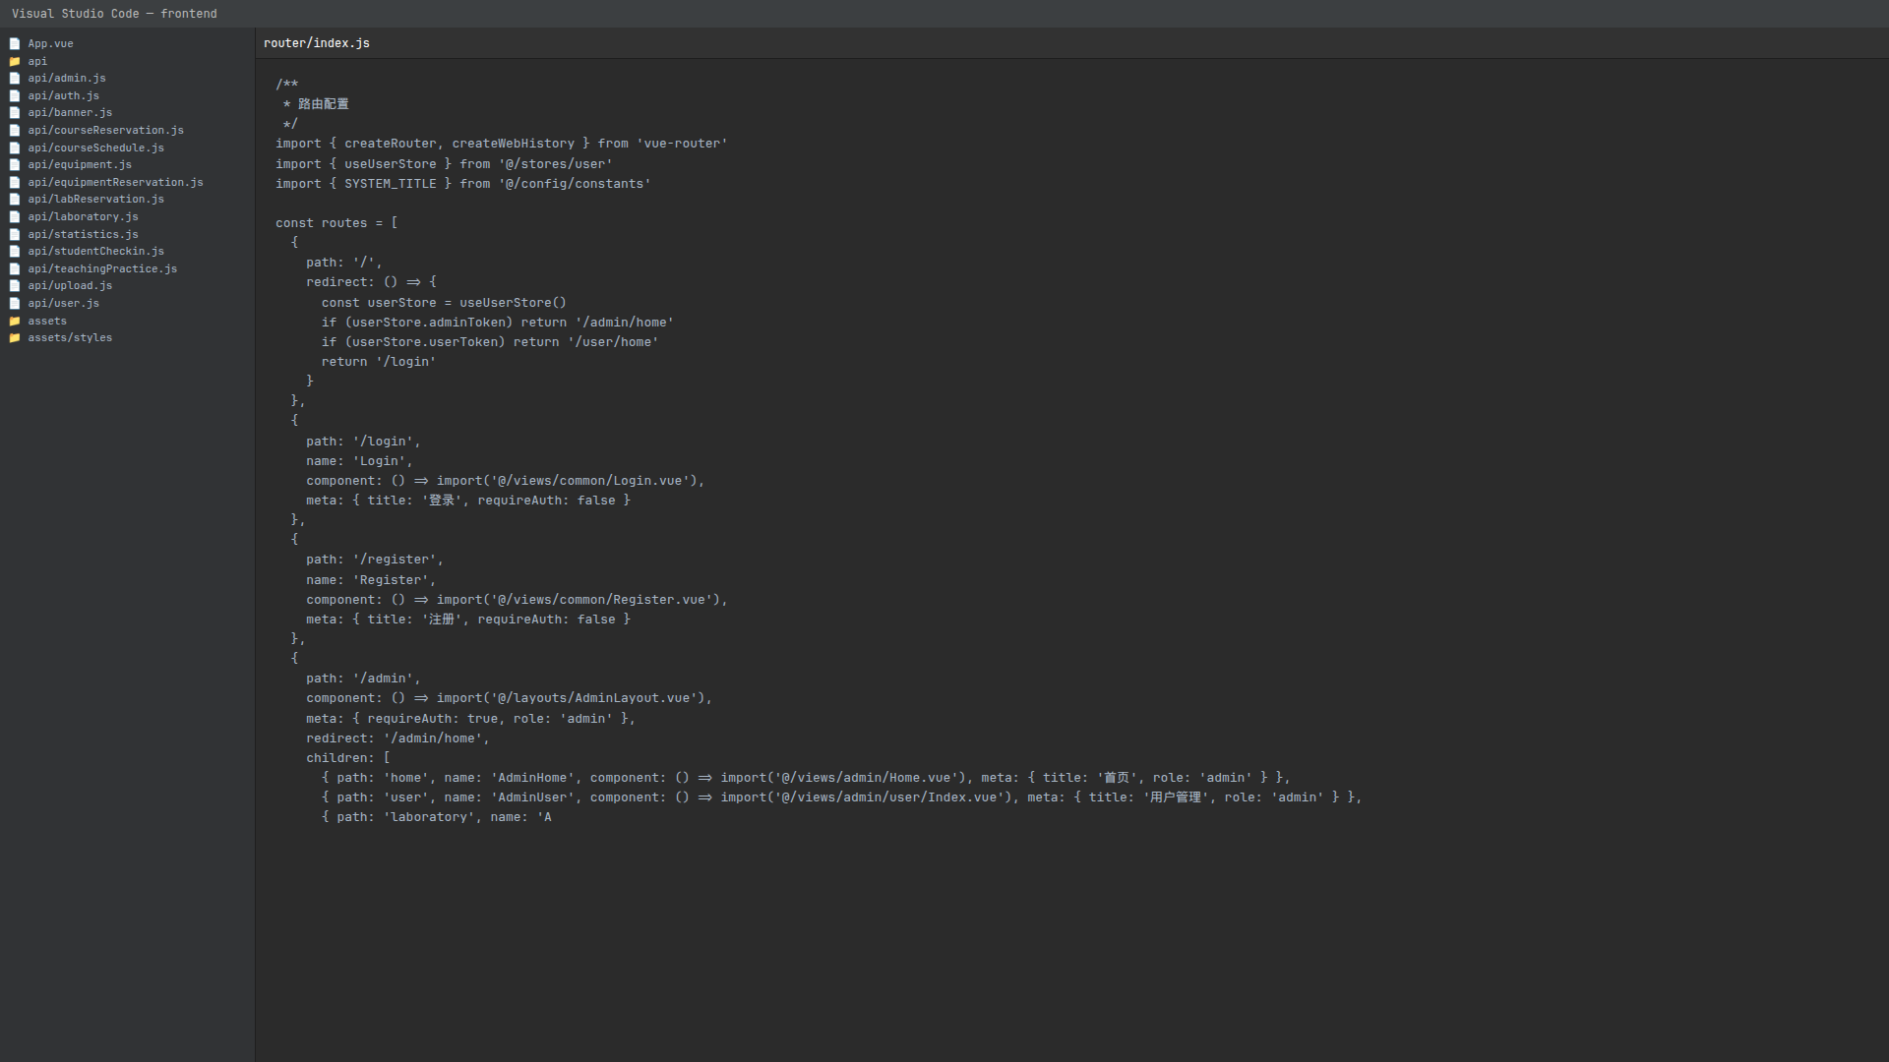This screenshot has width=1889, height=1062.
Task: Click '@/config/constants' import path
Action: pyautogui.click(x=575, y=184)
